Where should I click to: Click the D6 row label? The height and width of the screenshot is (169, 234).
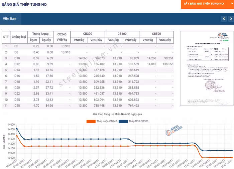point(16,46)
